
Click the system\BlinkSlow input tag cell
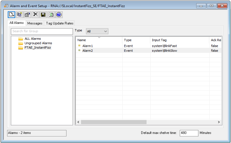[165, 50]
